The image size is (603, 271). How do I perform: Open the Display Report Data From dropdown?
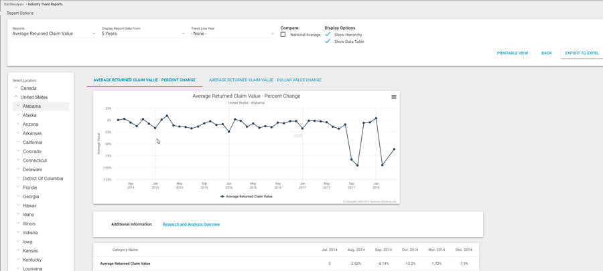[143, 33]
